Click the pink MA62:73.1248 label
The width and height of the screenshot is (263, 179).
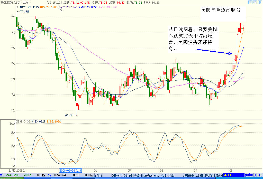tap(108, 7)
